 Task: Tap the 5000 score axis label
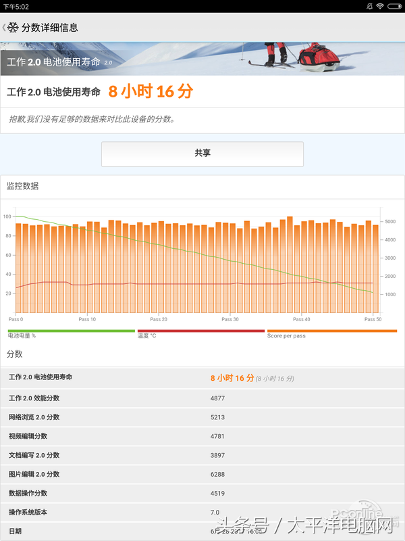pos(390,222)
